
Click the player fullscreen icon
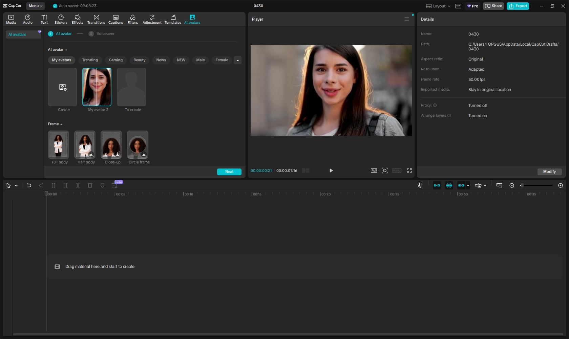point(409,171)
